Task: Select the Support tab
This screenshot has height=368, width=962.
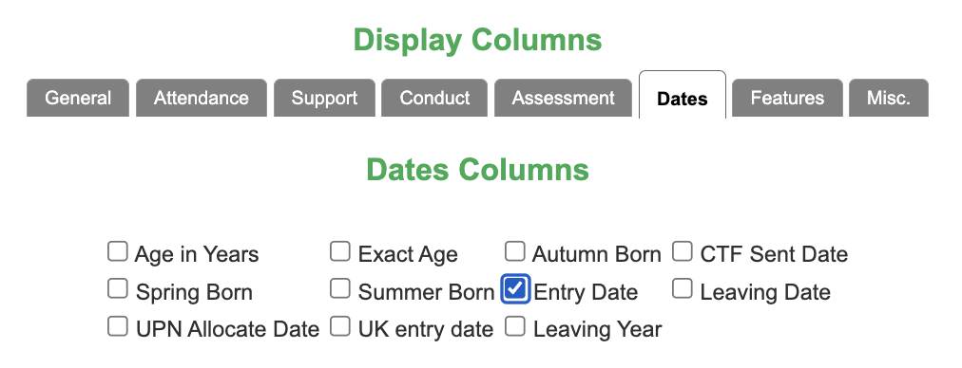Action: pyautogui.click(x=324, y=98)
